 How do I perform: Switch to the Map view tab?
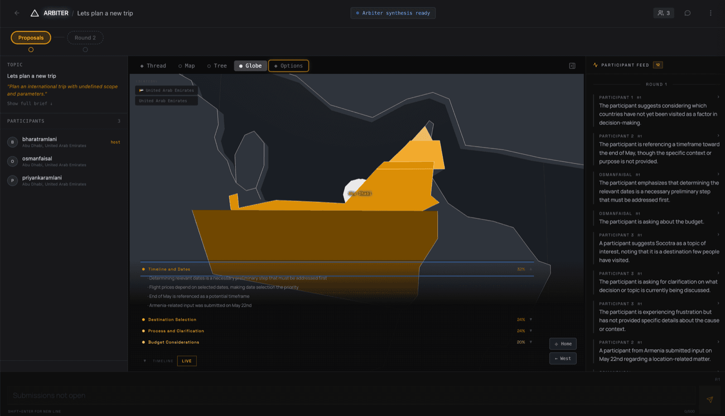pyautogui.click(x=187, y=66)
